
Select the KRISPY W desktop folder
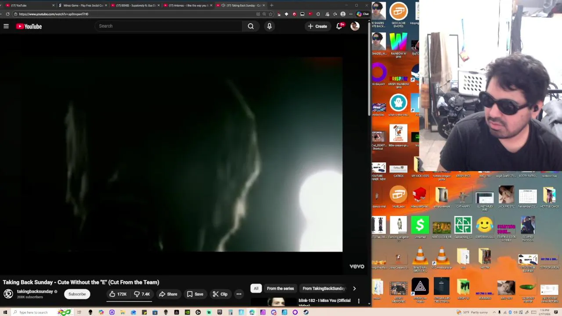point(463,289)
